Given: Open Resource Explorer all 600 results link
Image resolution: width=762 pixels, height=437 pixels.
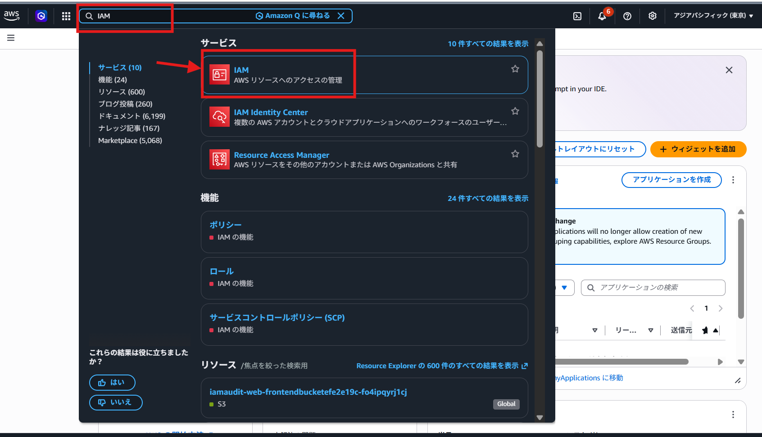Looking at the screenshot, I should 442,366.
